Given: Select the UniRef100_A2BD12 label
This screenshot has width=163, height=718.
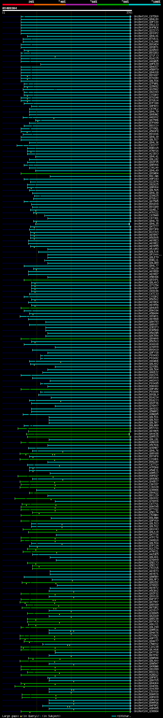Looking at the screenshot, I should pyautogui.click(x=146, y=674).
